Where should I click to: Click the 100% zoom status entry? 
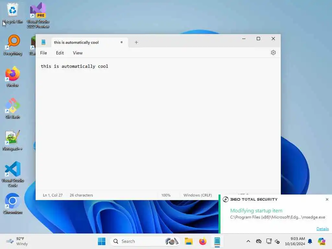click(166, 195)
